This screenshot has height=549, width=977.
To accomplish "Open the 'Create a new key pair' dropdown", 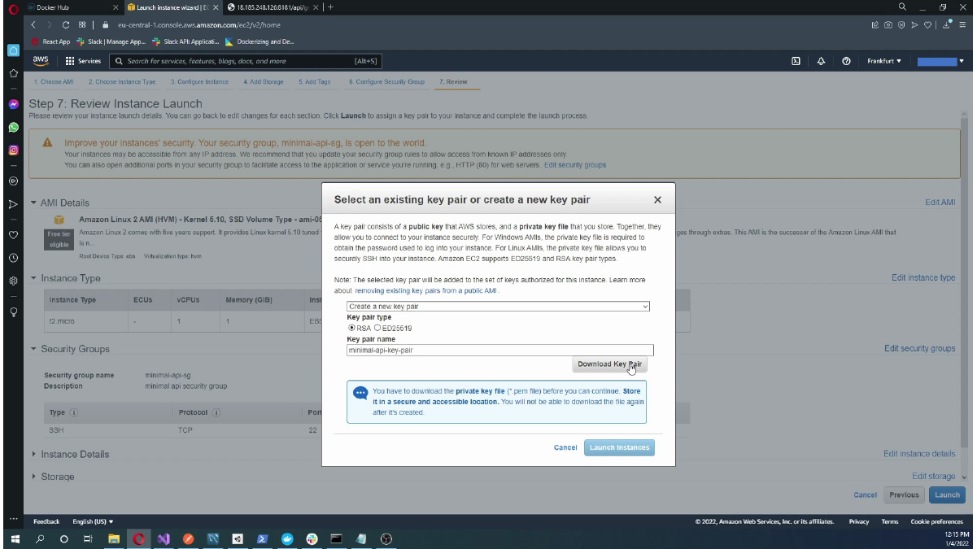I will [x=498, y=307].
